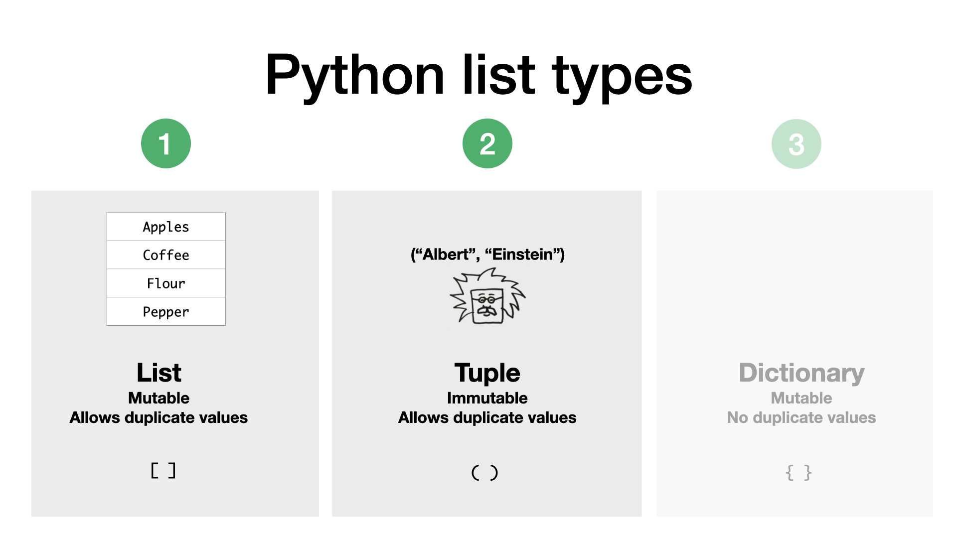Select the Flour row in list

click(166, 283)
